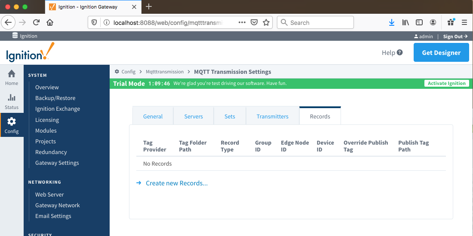Click the No Records table row
This screenshot has height=236, width=473.
pyautogui.click(x=291, y=164)
